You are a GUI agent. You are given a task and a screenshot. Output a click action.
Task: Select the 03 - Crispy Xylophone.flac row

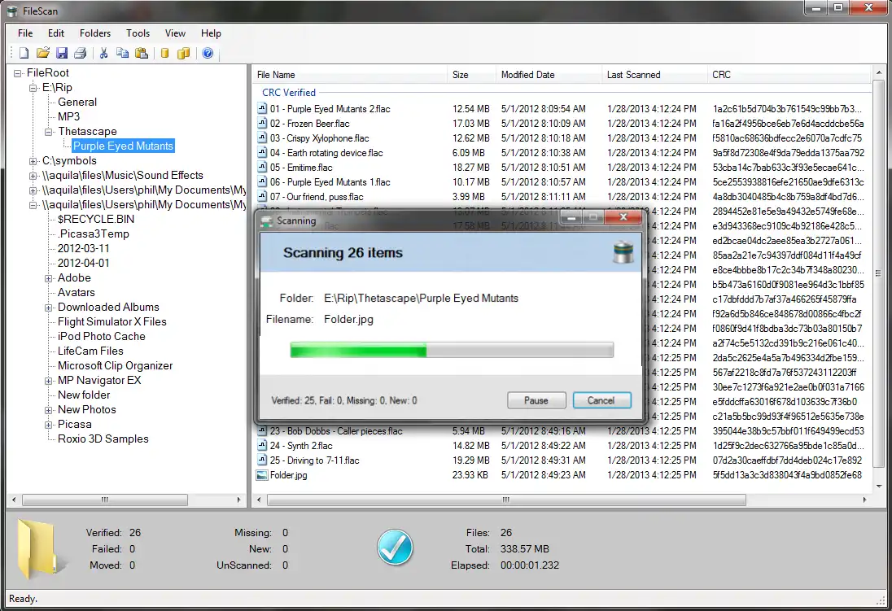click(562, 137)
